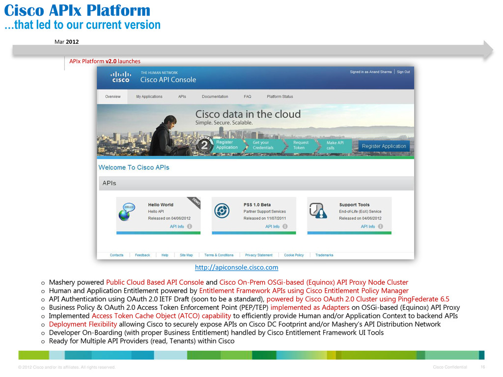Click the Make API calls banner step
Screen dimensions: 503x377
click(335, 145)
